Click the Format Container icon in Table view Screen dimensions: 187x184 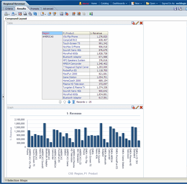click(x=133, y=23)
